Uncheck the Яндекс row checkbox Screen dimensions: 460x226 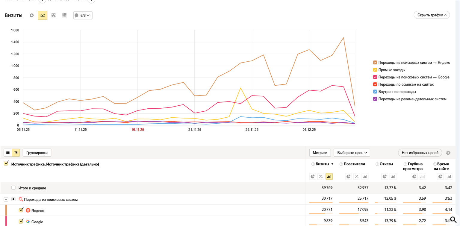point(21,210)
